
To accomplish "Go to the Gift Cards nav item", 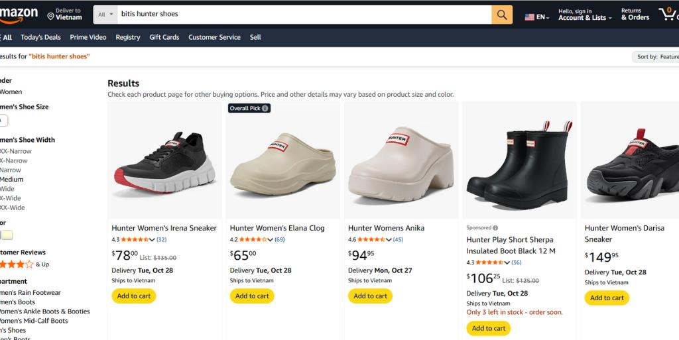I will [x=164, y=37].
